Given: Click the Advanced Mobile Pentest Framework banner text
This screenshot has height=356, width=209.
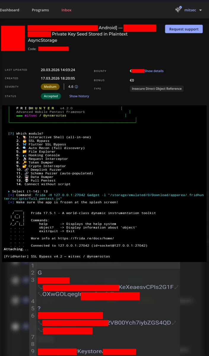Looking at the screenshot, I should tap(51, 112).
